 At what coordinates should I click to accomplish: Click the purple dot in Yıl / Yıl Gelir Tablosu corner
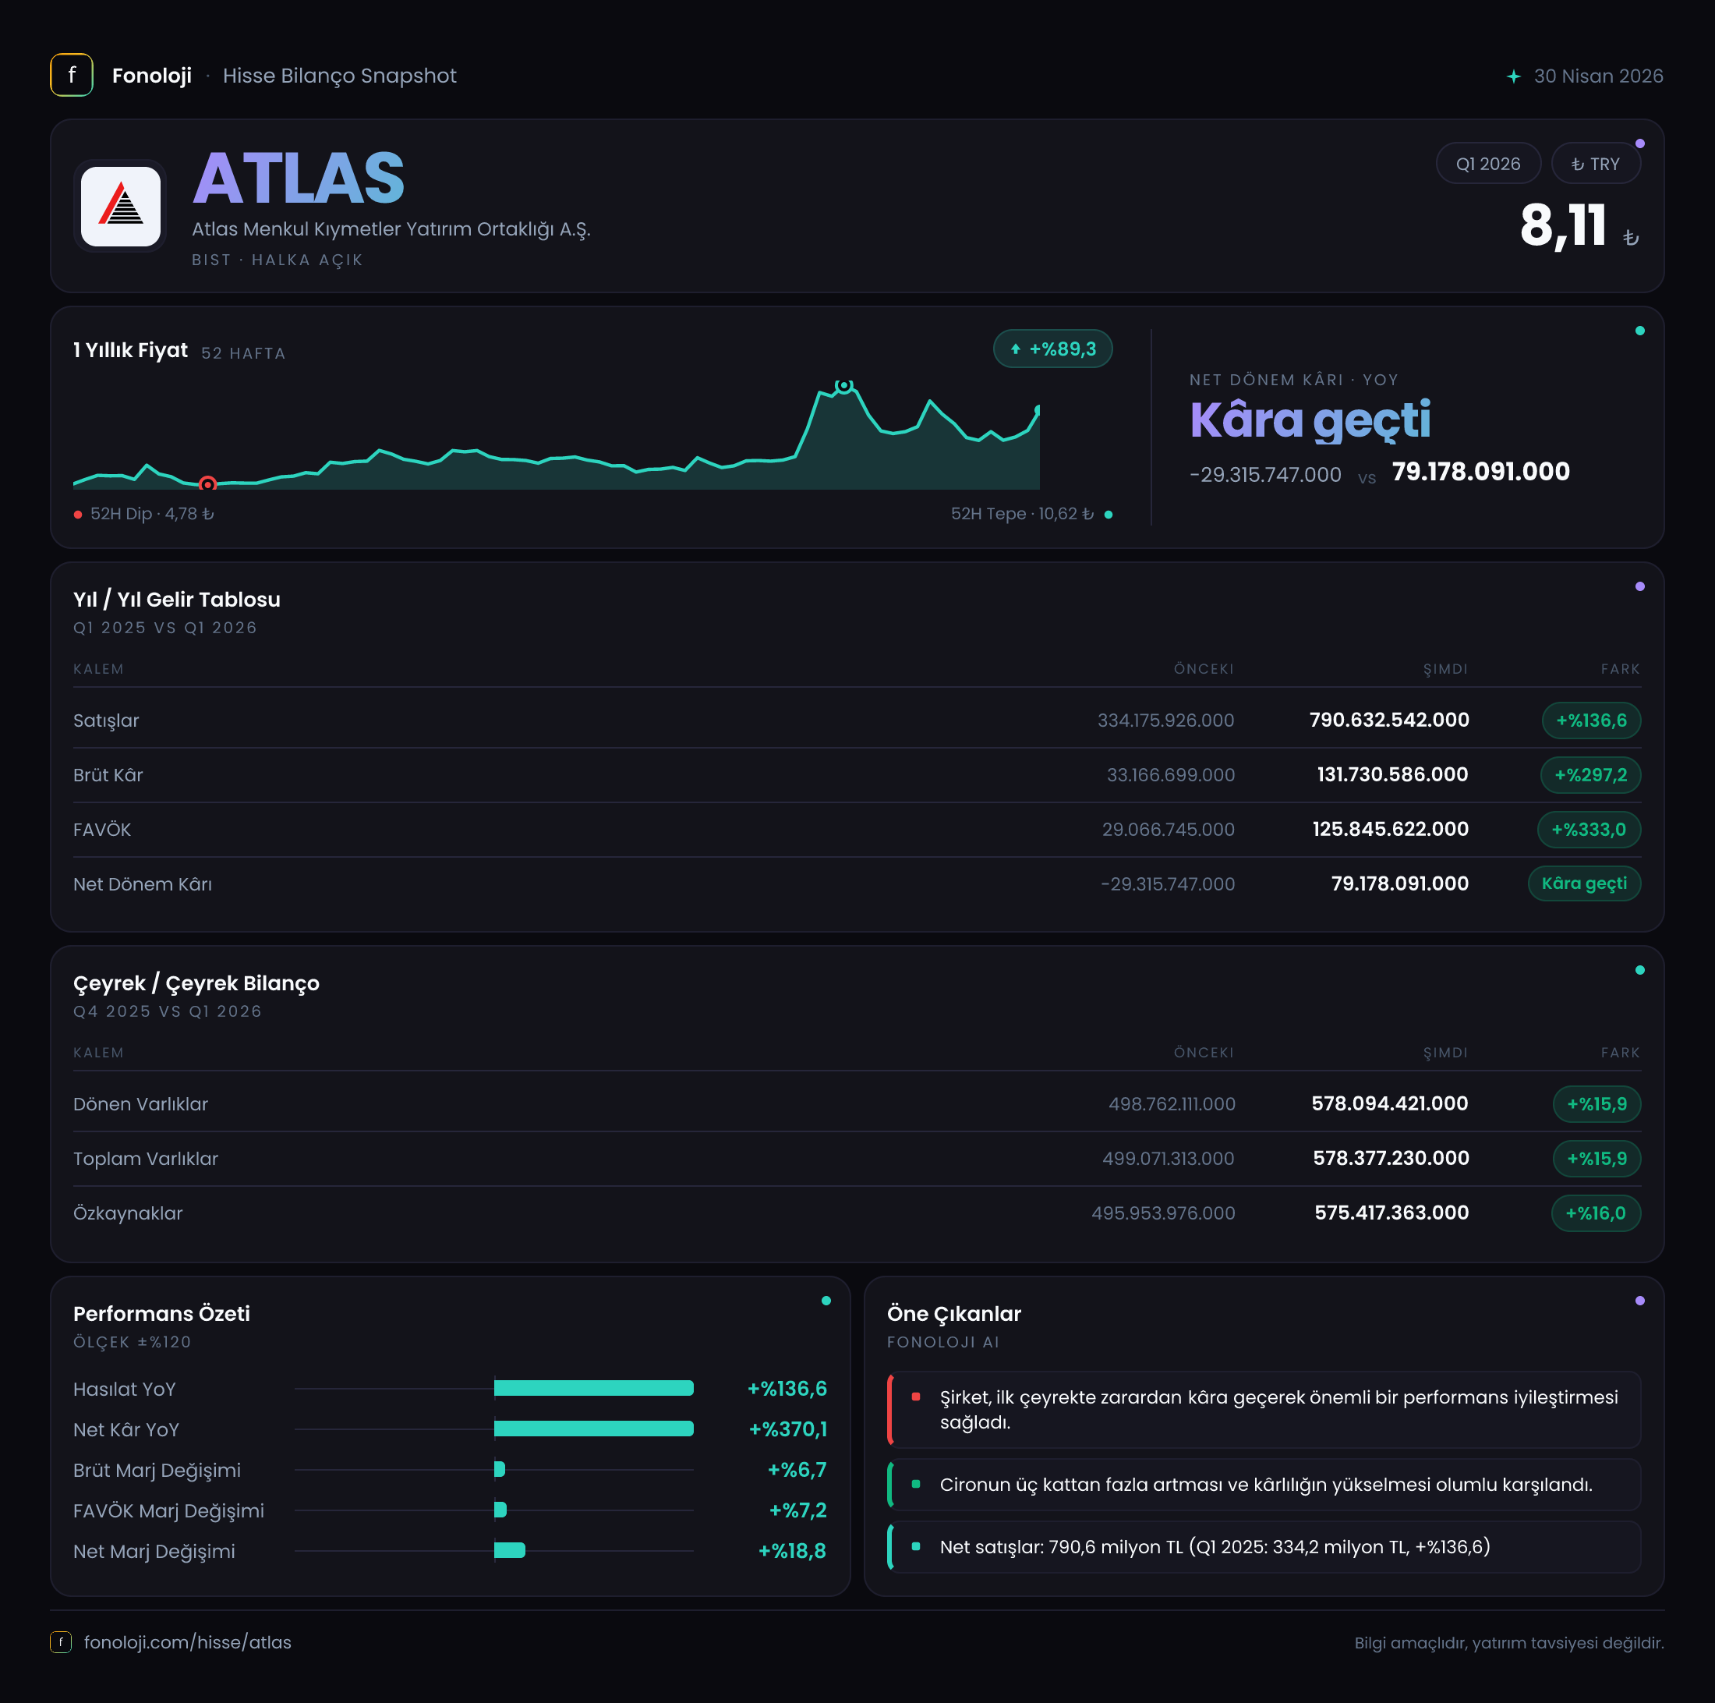(x=1639, y=586)
